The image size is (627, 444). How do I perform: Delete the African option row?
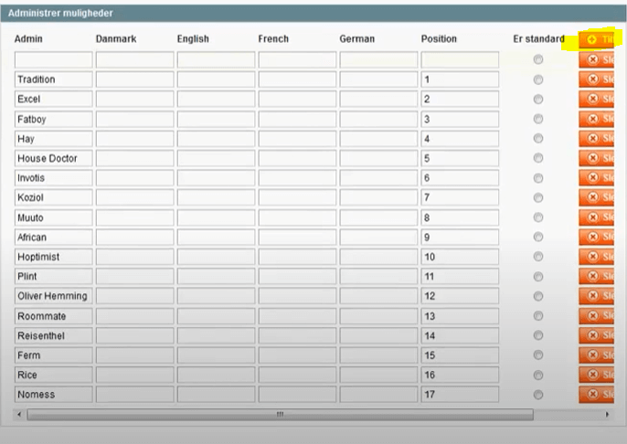pyautogui.click(x=596, y=237)
